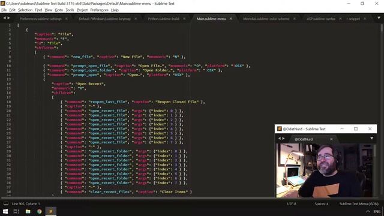Open the Goto menu
Screen dimensions: 384x216
(59, 10)
